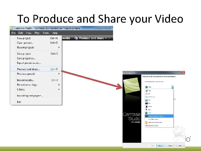Viewport: 201px width, 151px height.
Task: Select the Blog preset icon in wizard list
Action: [146, 91]
